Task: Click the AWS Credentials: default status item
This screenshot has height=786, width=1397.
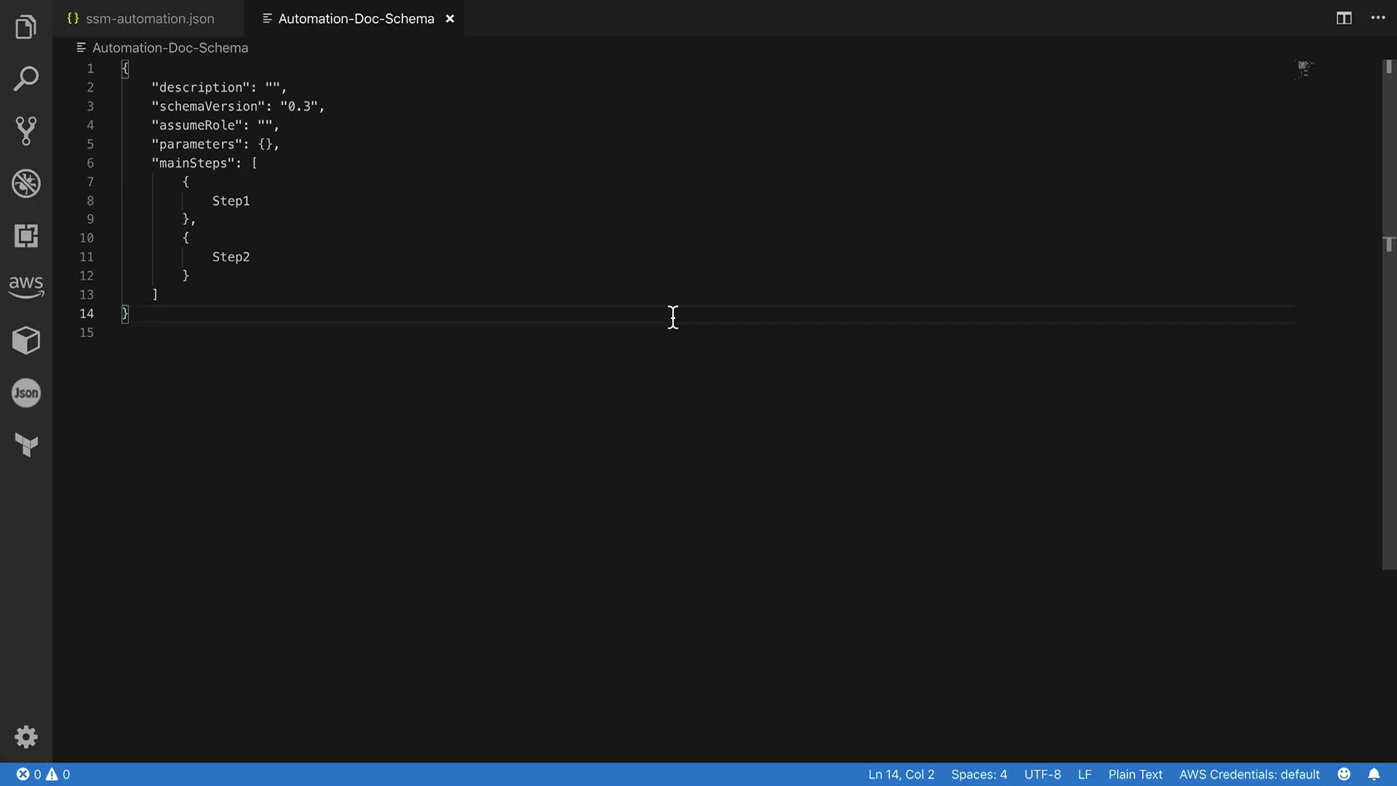Action: tap(1249, 774)
